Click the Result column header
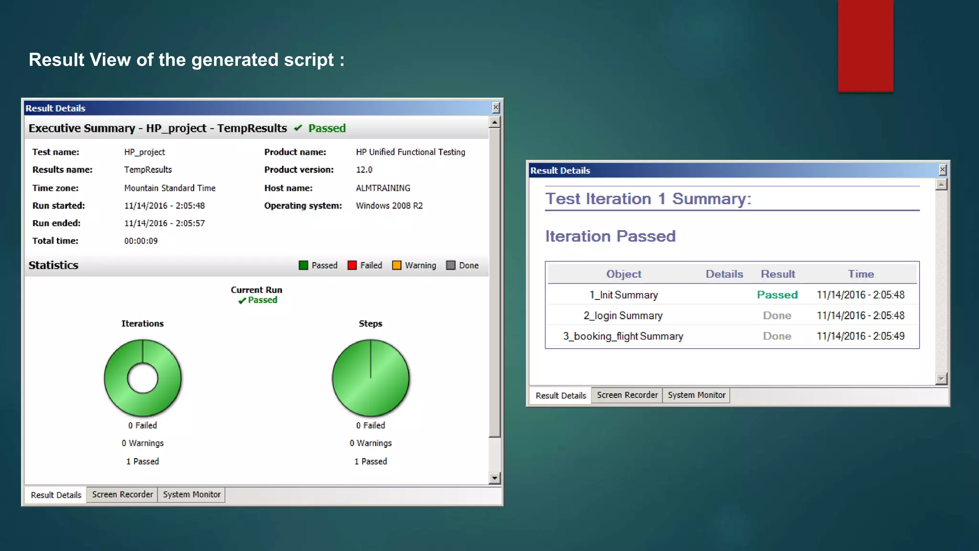The image size is (979, 551). [778, 274]
